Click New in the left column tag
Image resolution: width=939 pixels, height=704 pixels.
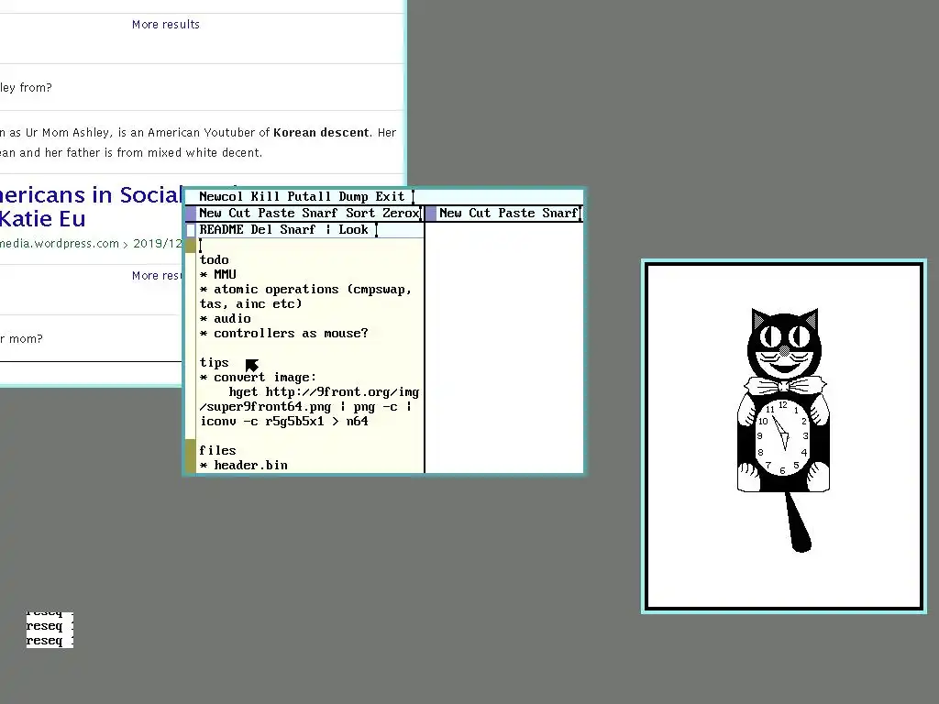coord(210,213)
